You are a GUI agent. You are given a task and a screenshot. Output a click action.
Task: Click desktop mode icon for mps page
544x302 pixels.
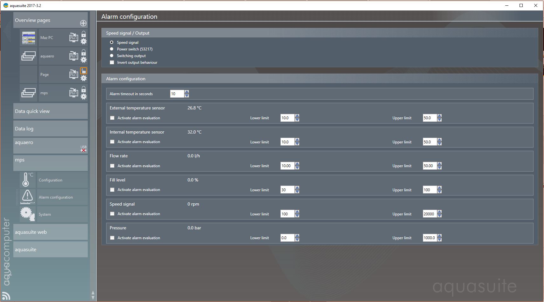click(73, 93)
